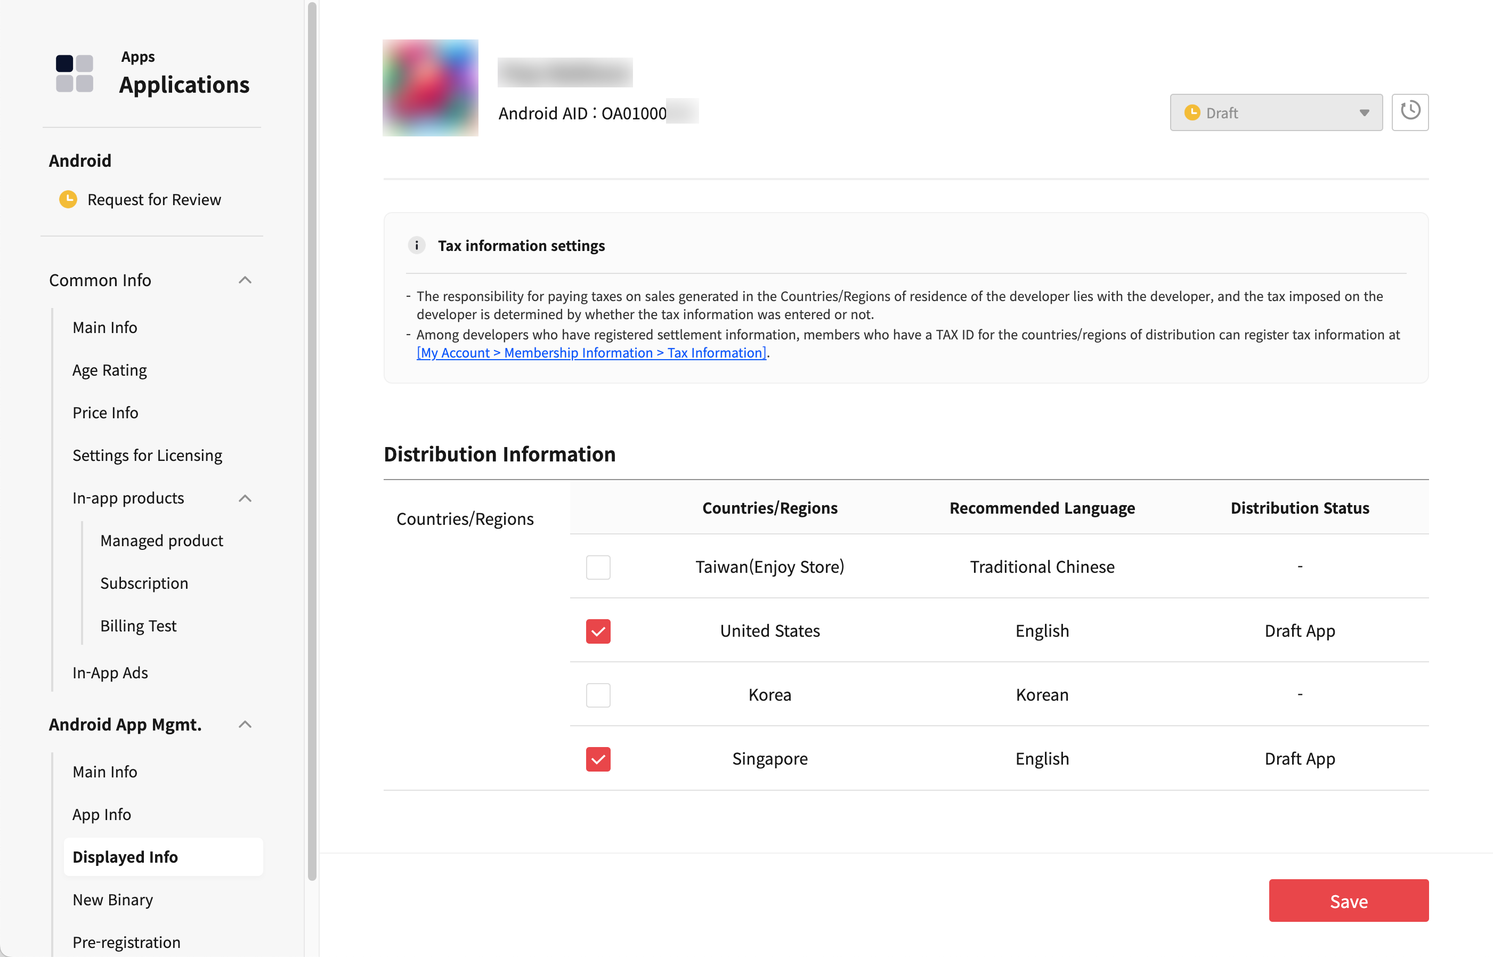
Task: Click the Tax information info icon
Action: (x=416, y=246)
